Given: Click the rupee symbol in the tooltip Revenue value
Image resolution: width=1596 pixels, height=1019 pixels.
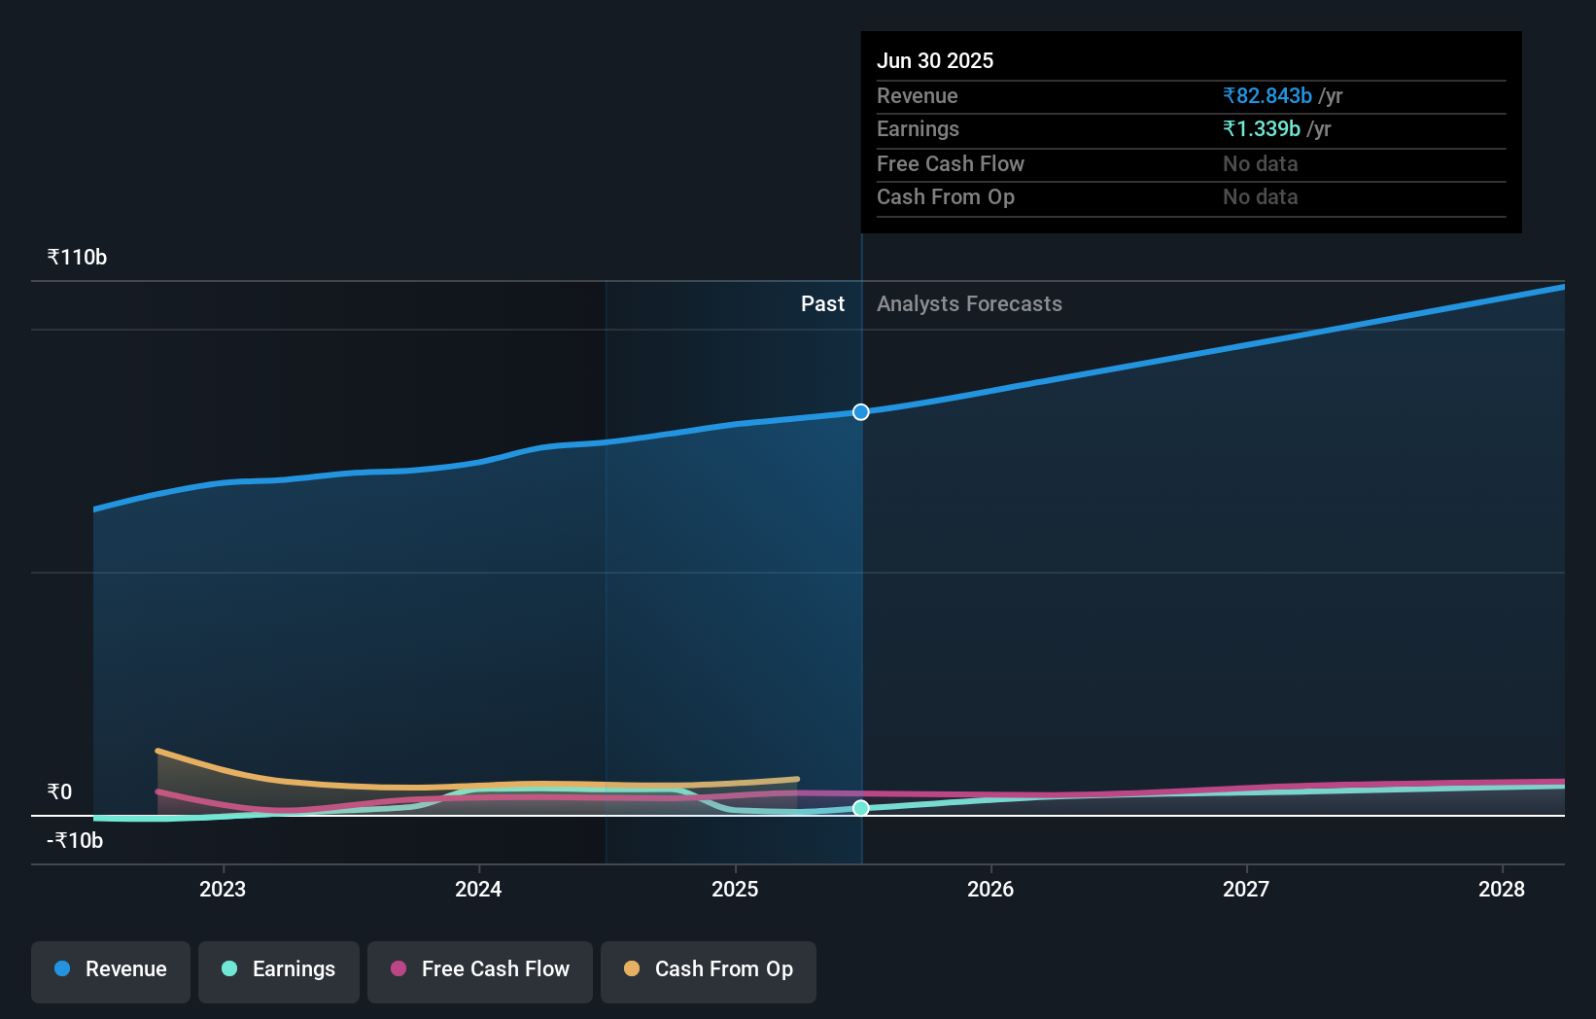Looking at the screenshot, I should tap(1228, 96).
